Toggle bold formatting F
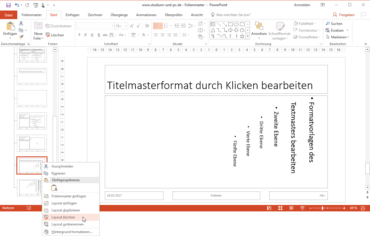Screen dimensions: 370x236 (79, 35)
